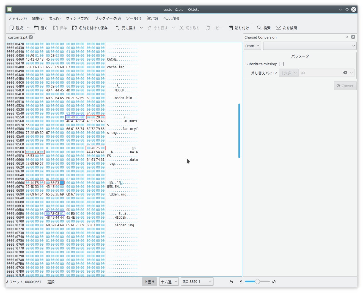Toggle the read-only lock icon
363x293 pixels.
pos(231,281)
